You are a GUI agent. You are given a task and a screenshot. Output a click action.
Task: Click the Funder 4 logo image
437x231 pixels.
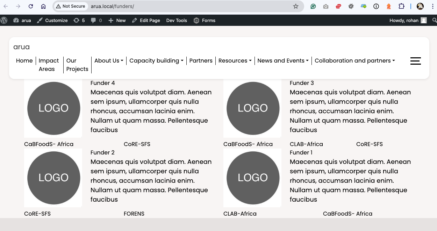(x=53, y=108)
